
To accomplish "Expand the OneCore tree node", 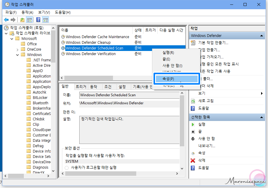I will (17, 50).
